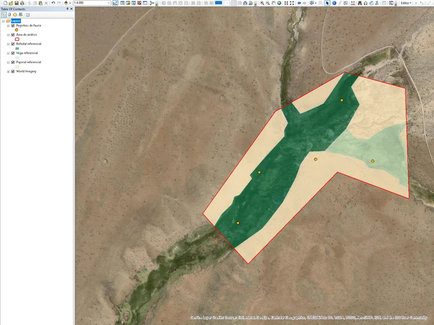Activate the Select Elements arrow tool
This screenshot has width=434, height=325.
point(327,3)
